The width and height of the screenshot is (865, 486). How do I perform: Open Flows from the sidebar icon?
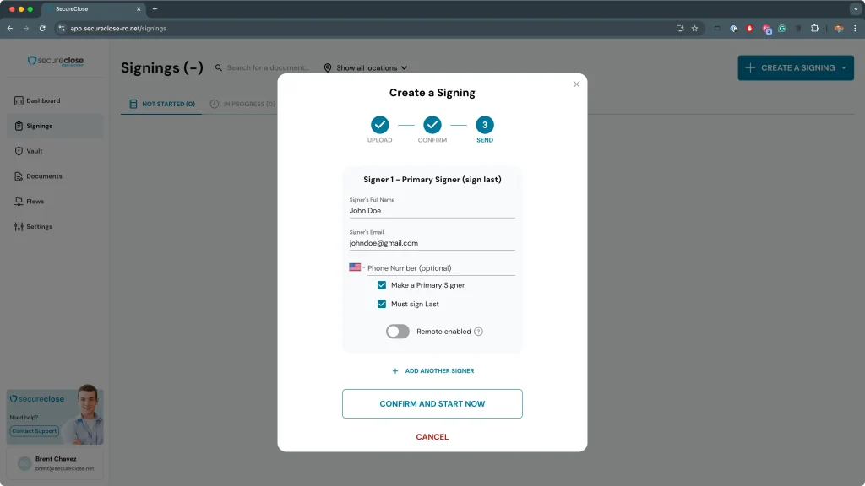tap(19, 202)
